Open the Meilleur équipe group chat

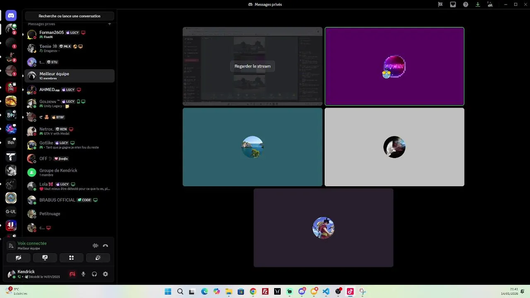pos(70,76)
